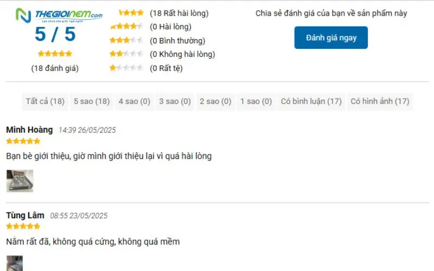Click the three-star rating row icon

pyautogui.click(x=126, y=41)
